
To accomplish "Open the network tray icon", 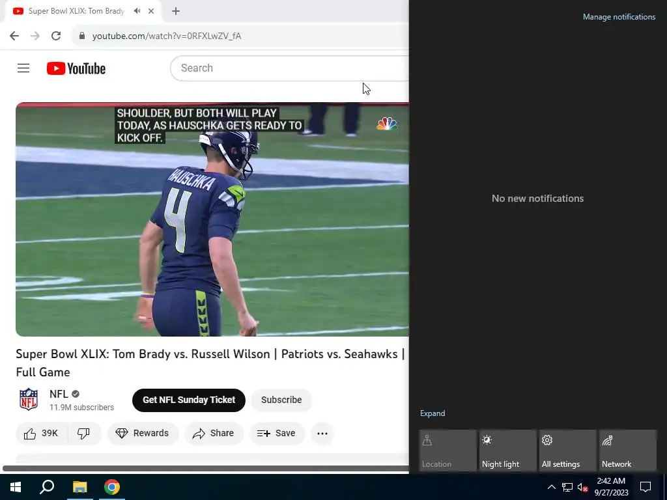I will [567, 487].
